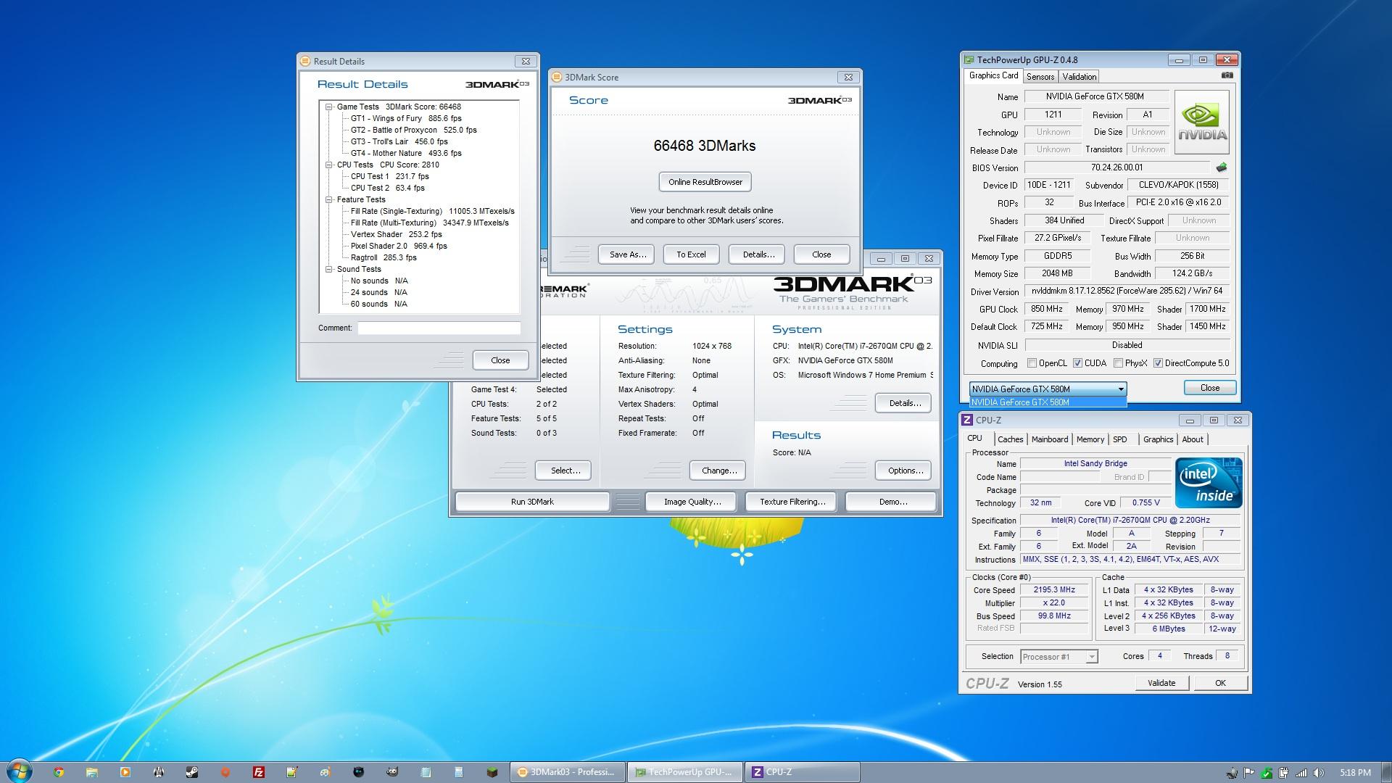Open the About tab in CPU-Z

tap(1193, 439)
